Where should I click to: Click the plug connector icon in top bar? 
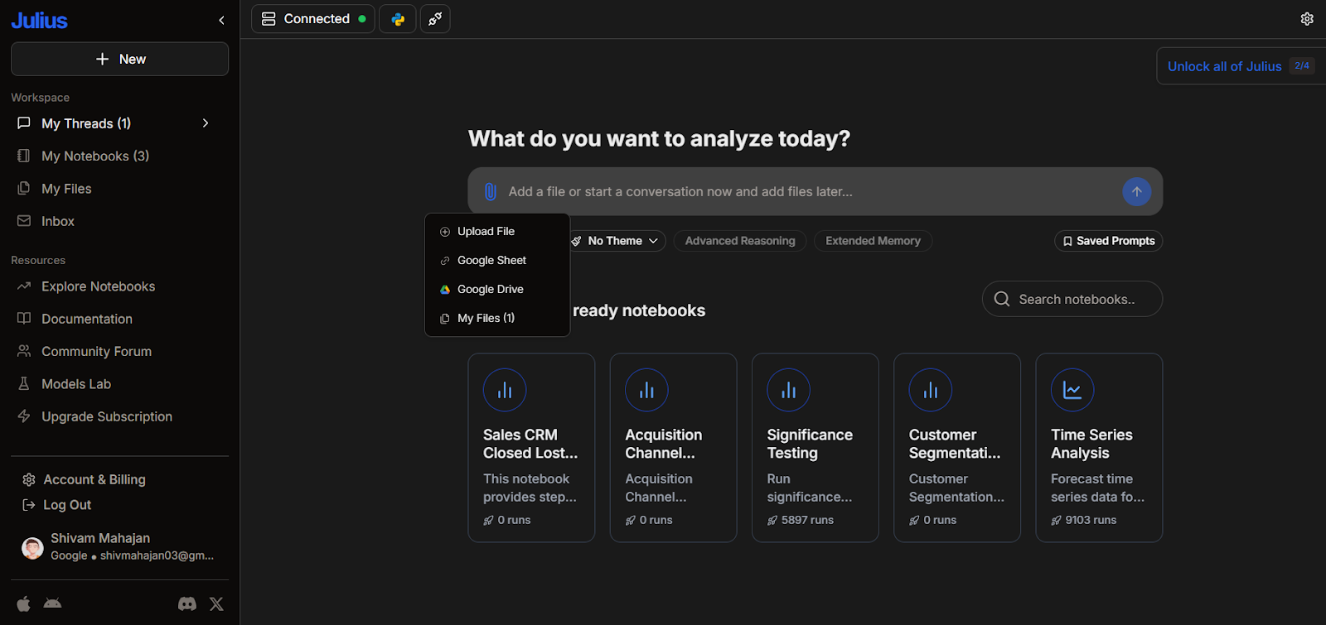click(x=435, y=19)
